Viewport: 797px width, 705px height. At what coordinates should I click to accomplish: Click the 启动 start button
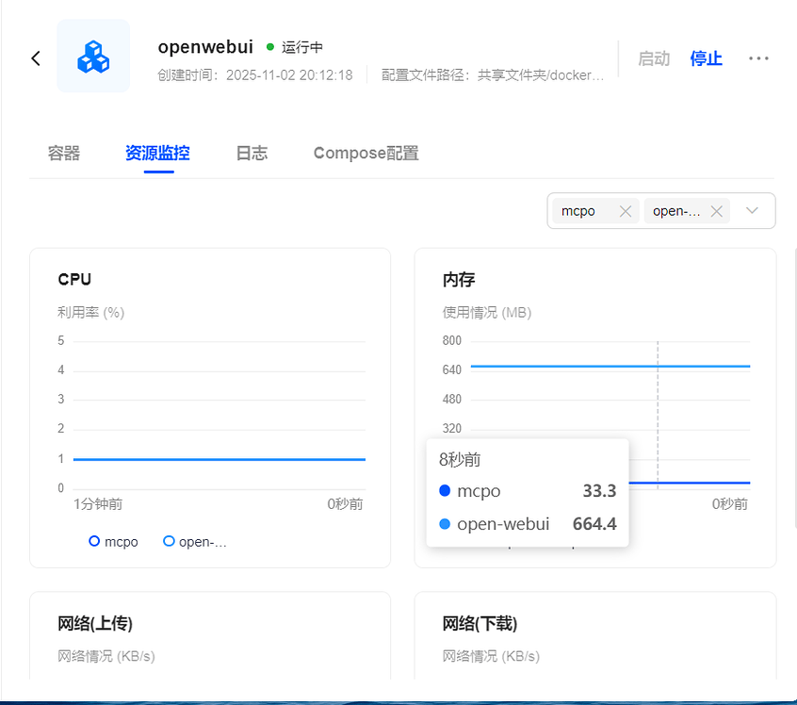[654, 58]
